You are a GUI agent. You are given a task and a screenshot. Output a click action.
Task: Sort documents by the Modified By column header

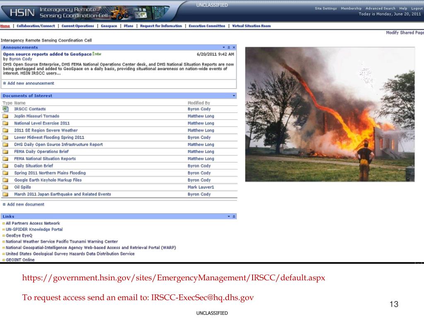tap(199, 103)
